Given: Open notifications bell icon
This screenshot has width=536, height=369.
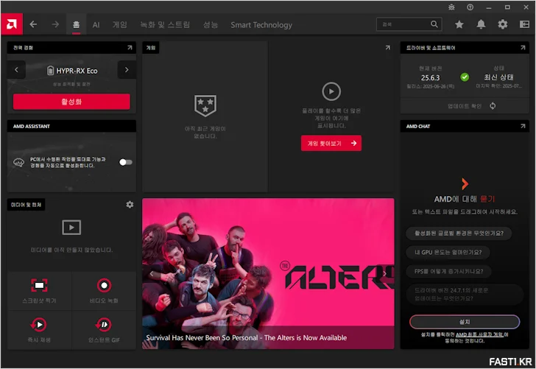Looking at the screenshot, I should 481,24.
